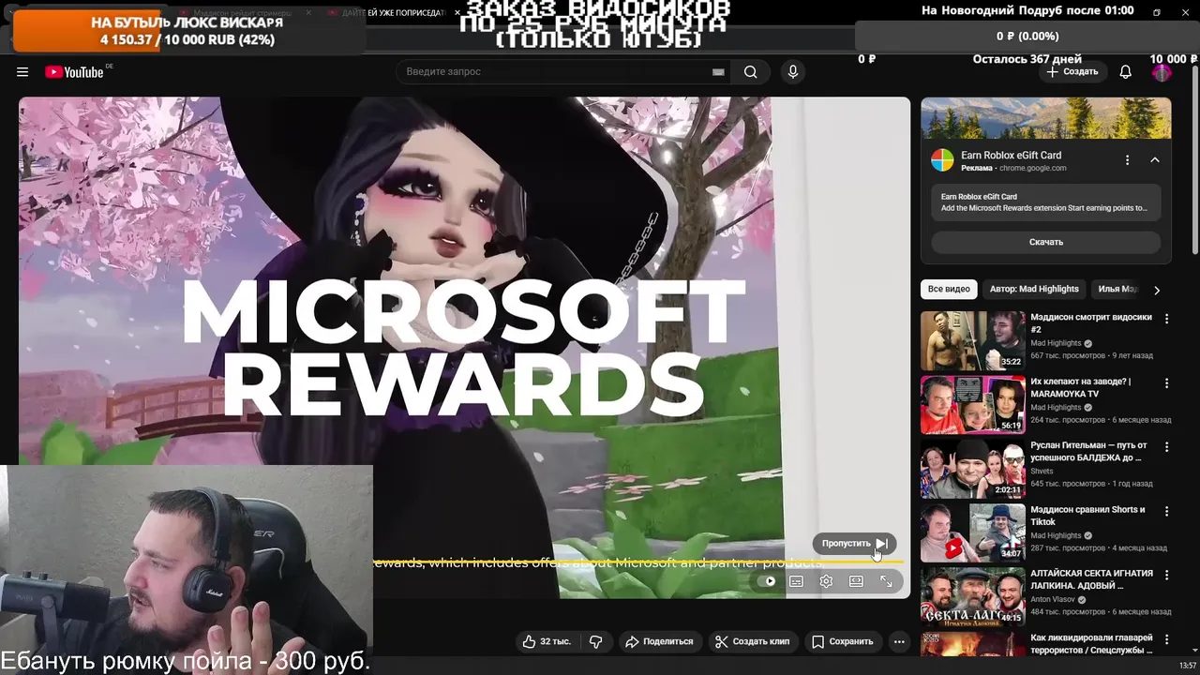Screen dimensions: 1200x675
Task: Open thumbnail of Руслан Гительман video
Action: pos(973,470)
